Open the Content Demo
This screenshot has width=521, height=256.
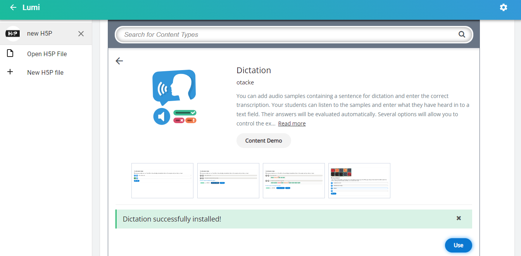click(x=264, y=141)
